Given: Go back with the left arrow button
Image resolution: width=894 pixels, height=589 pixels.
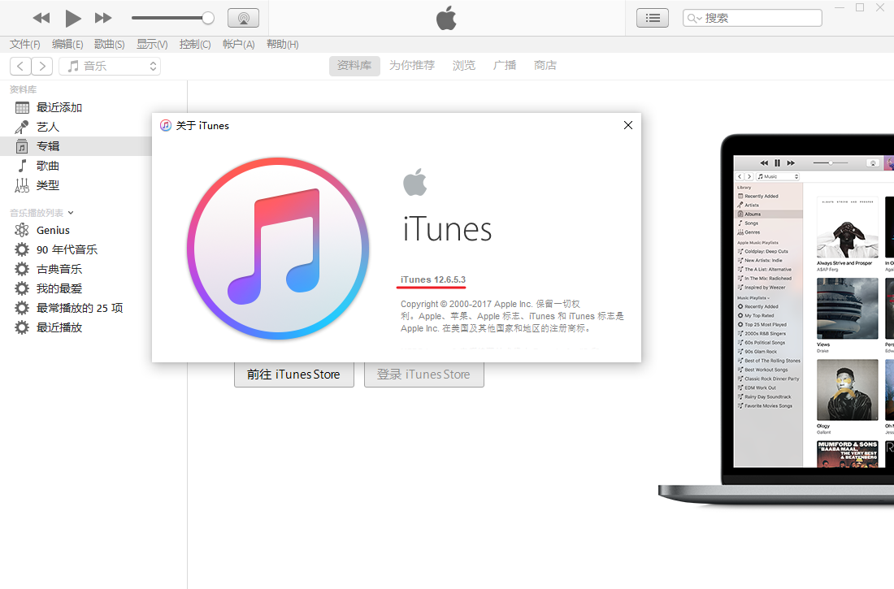Looking at the screenshot, I should (20, 66).
